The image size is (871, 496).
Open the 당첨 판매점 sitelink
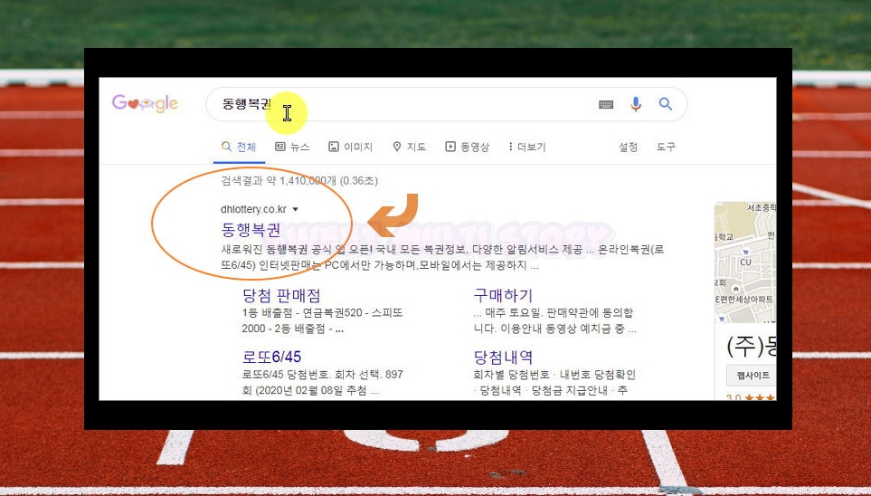point(281,295)
